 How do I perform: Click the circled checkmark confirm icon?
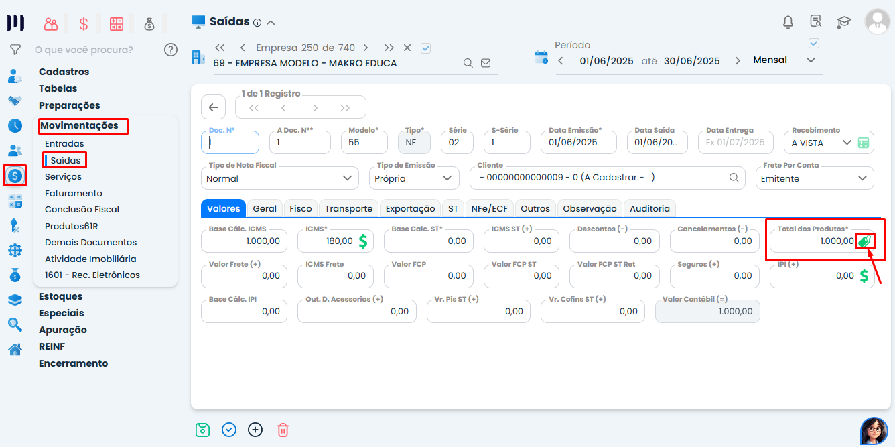[229, 430]
